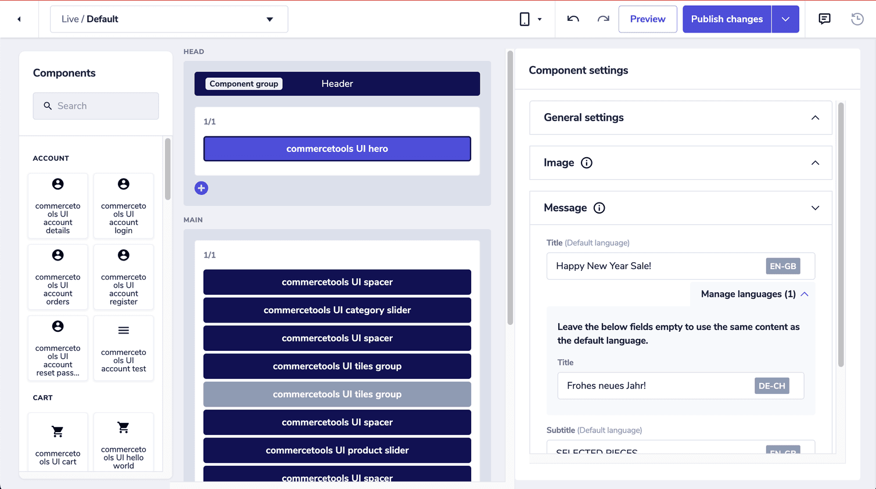Click the search magnifier in Components panel
Image resolution: width=876 pixels, height=489 pixels.
click(x=48, y=106)
